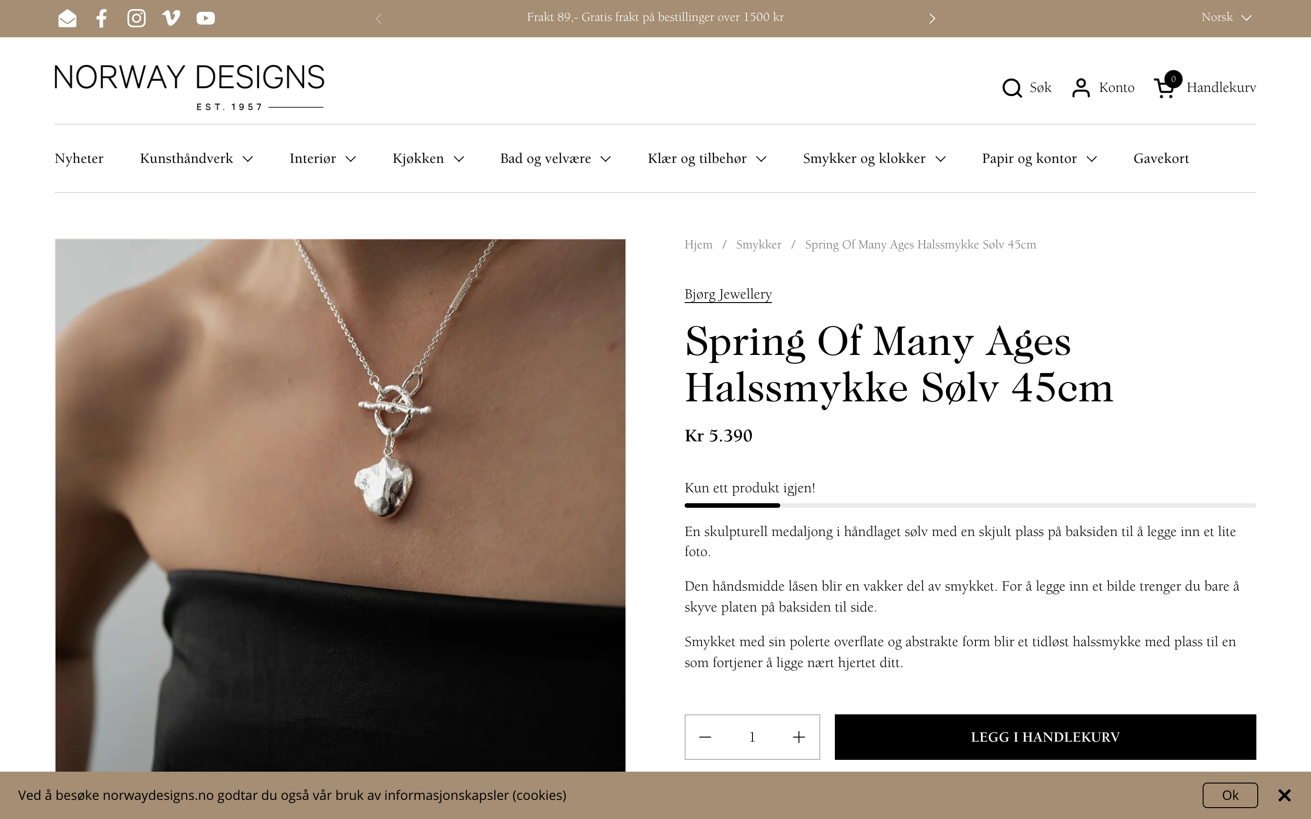Open the Instagram profile icon
Screen dimensions: 1311x819
[137, 18]
